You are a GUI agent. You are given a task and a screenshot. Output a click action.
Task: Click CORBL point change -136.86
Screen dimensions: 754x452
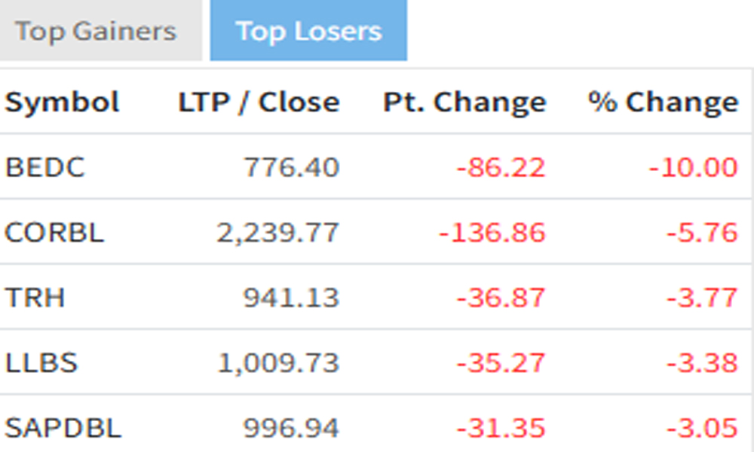point(492,233)
